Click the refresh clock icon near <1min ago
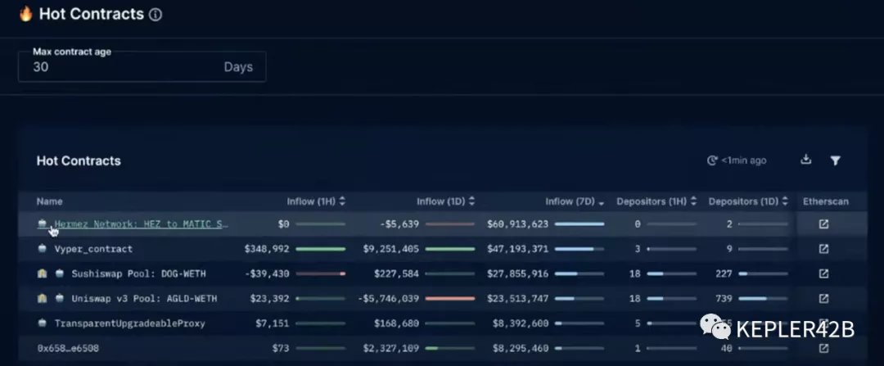 (712, 160)
